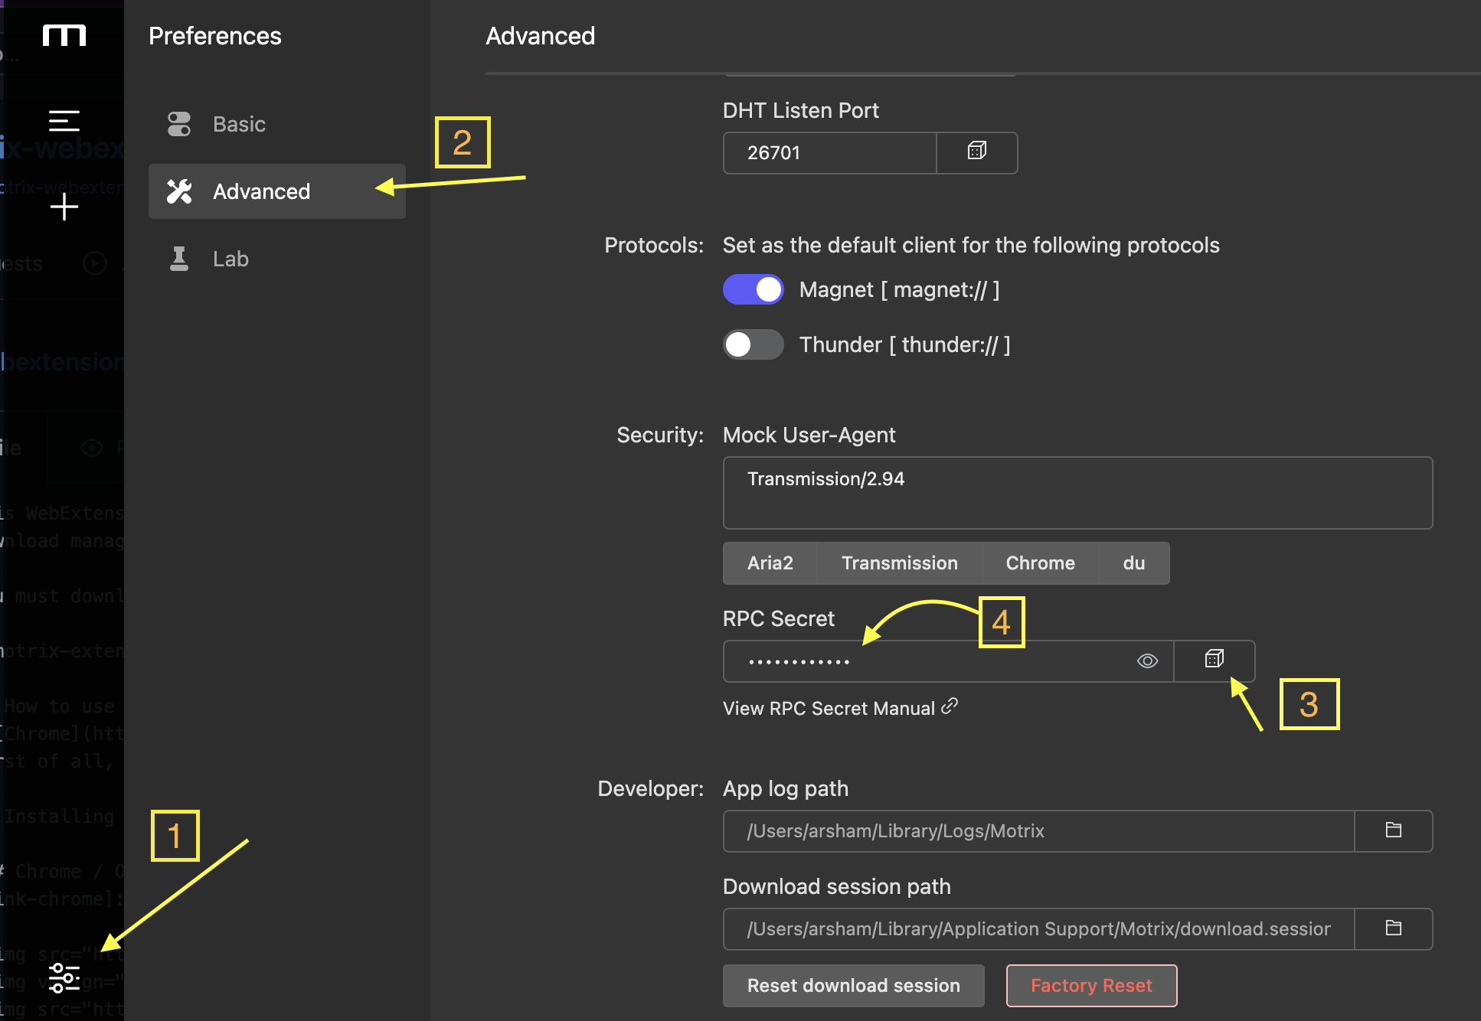Open the preferences sliders icon

(x=64, y=977)
